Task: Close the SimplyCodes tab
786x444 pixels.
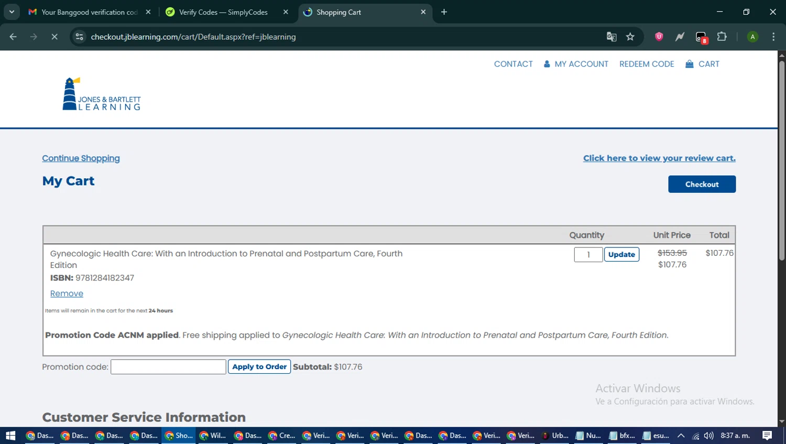Action: click(286, 12)
